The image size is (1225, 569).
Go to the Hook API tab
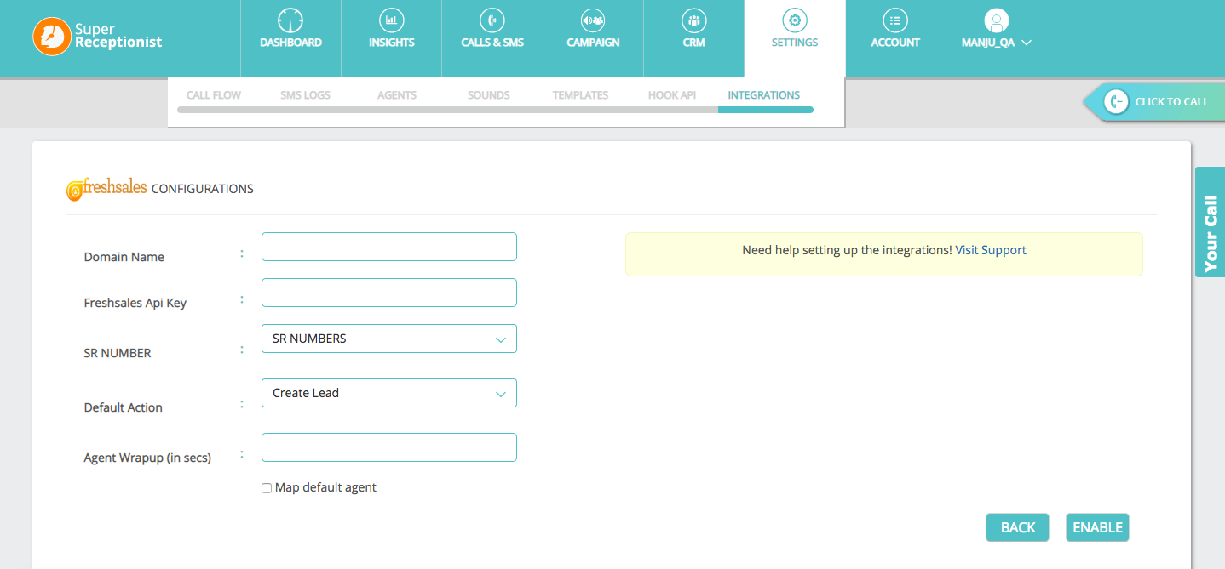[672, 95]
